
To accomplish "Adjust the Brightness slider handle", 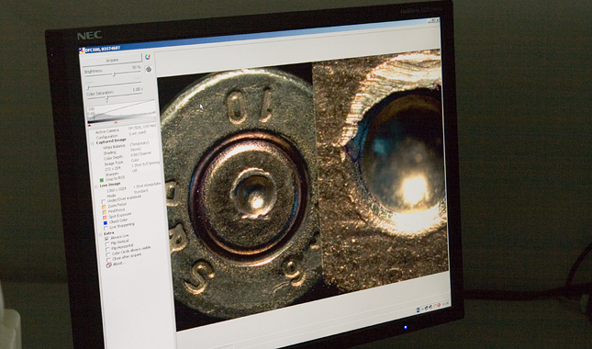I will [x=114, y=74].
